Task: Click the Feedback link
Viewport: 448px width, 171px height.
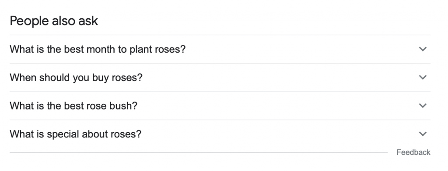Action: (413, 153)
